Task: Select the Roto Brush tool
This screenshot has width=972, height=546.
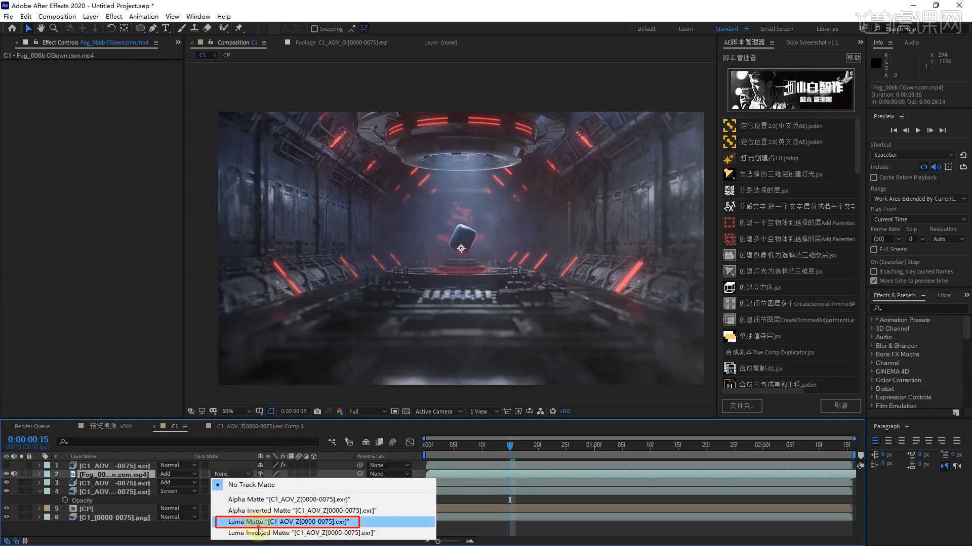Action: tap(223, 28)
